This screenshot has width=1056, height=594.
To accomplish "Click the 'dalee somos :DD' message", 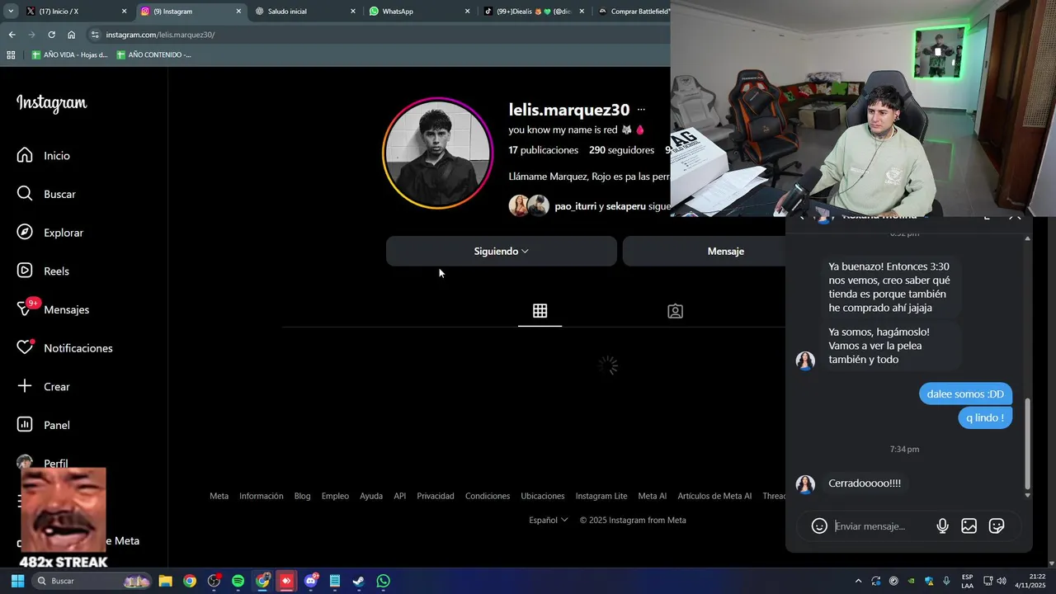I will [x=965, y=394].
